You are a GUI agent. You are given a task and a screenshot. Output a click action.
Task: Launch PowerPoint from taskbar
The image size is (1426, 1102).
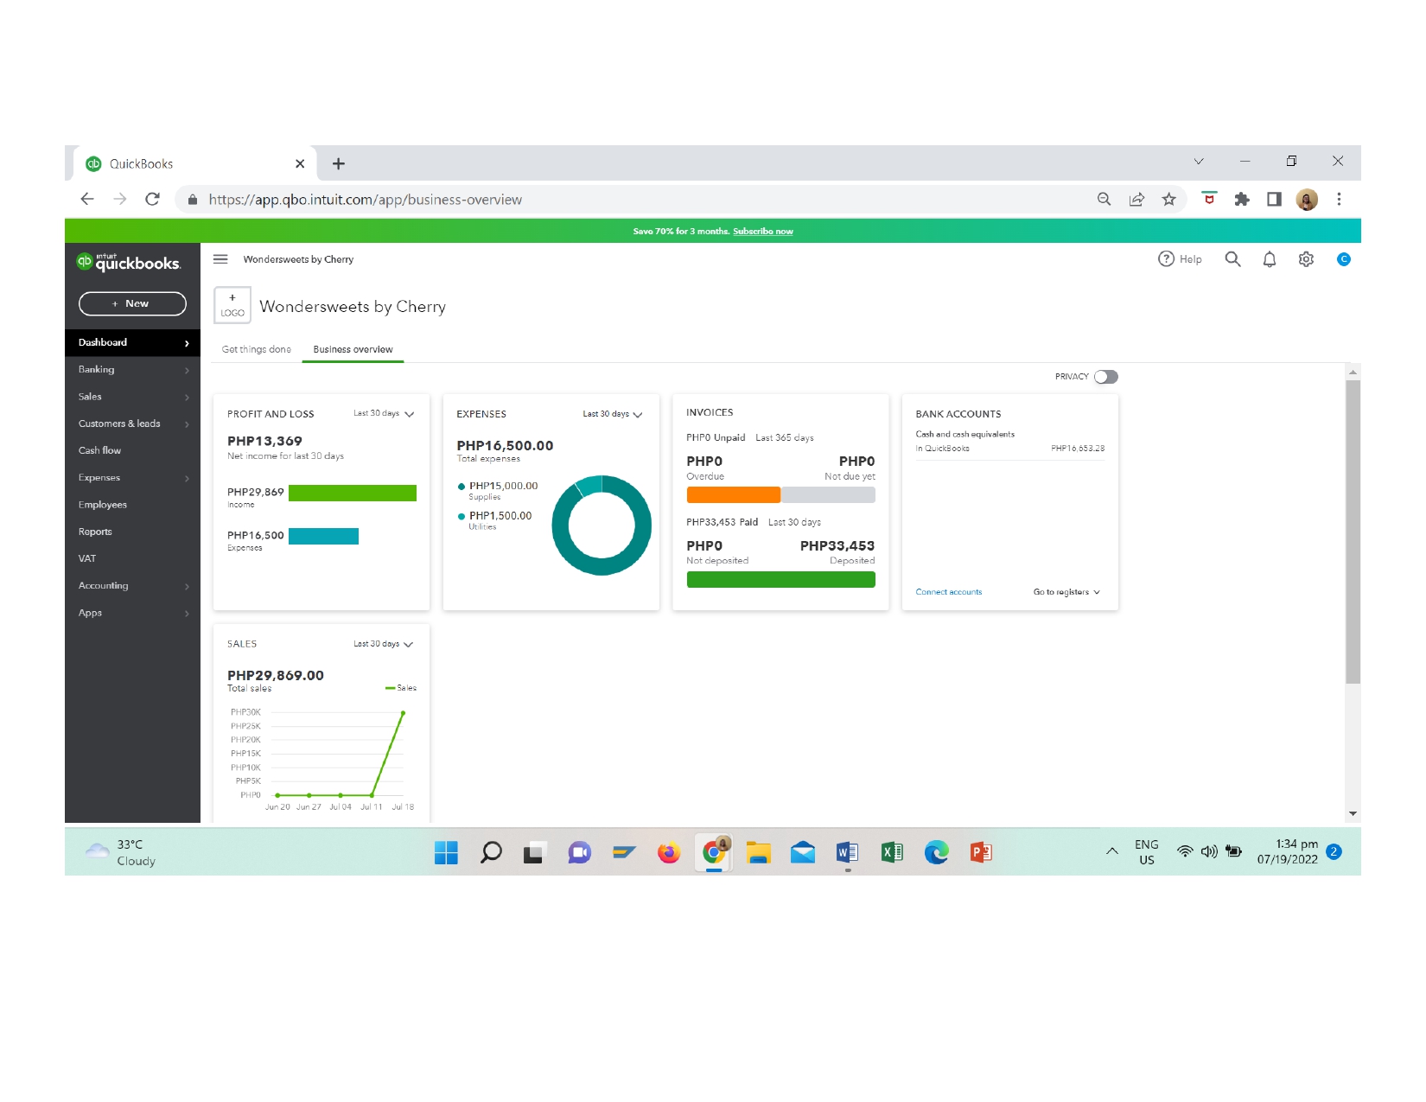(x=981, y=852)
